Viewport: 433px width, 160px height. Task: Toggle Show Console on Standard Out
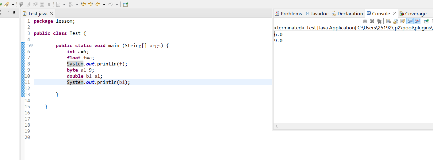410,21
